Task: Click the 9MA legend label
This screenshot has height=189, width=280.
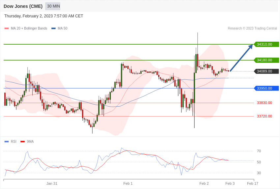Action: (x=30, y=141)
